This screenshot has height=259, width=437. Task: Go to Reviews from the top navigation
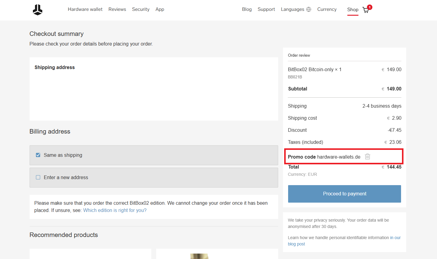(x=117, y=9)
